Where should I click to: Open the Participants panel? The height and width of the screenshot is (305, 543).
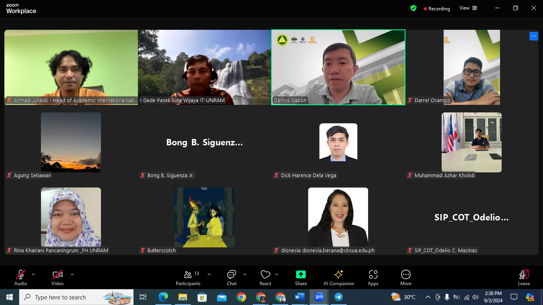pos(188,278)
